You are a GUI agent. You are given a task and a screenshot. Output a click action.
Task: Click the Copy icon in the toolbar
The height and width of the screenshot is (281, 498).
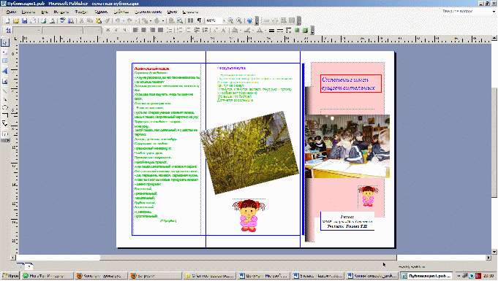coord(90,20)
